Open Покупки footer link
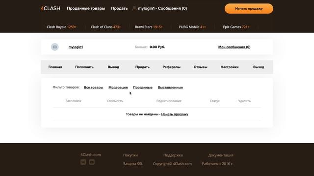The height and width of the screenshot is (176, 314). (131, 155)
